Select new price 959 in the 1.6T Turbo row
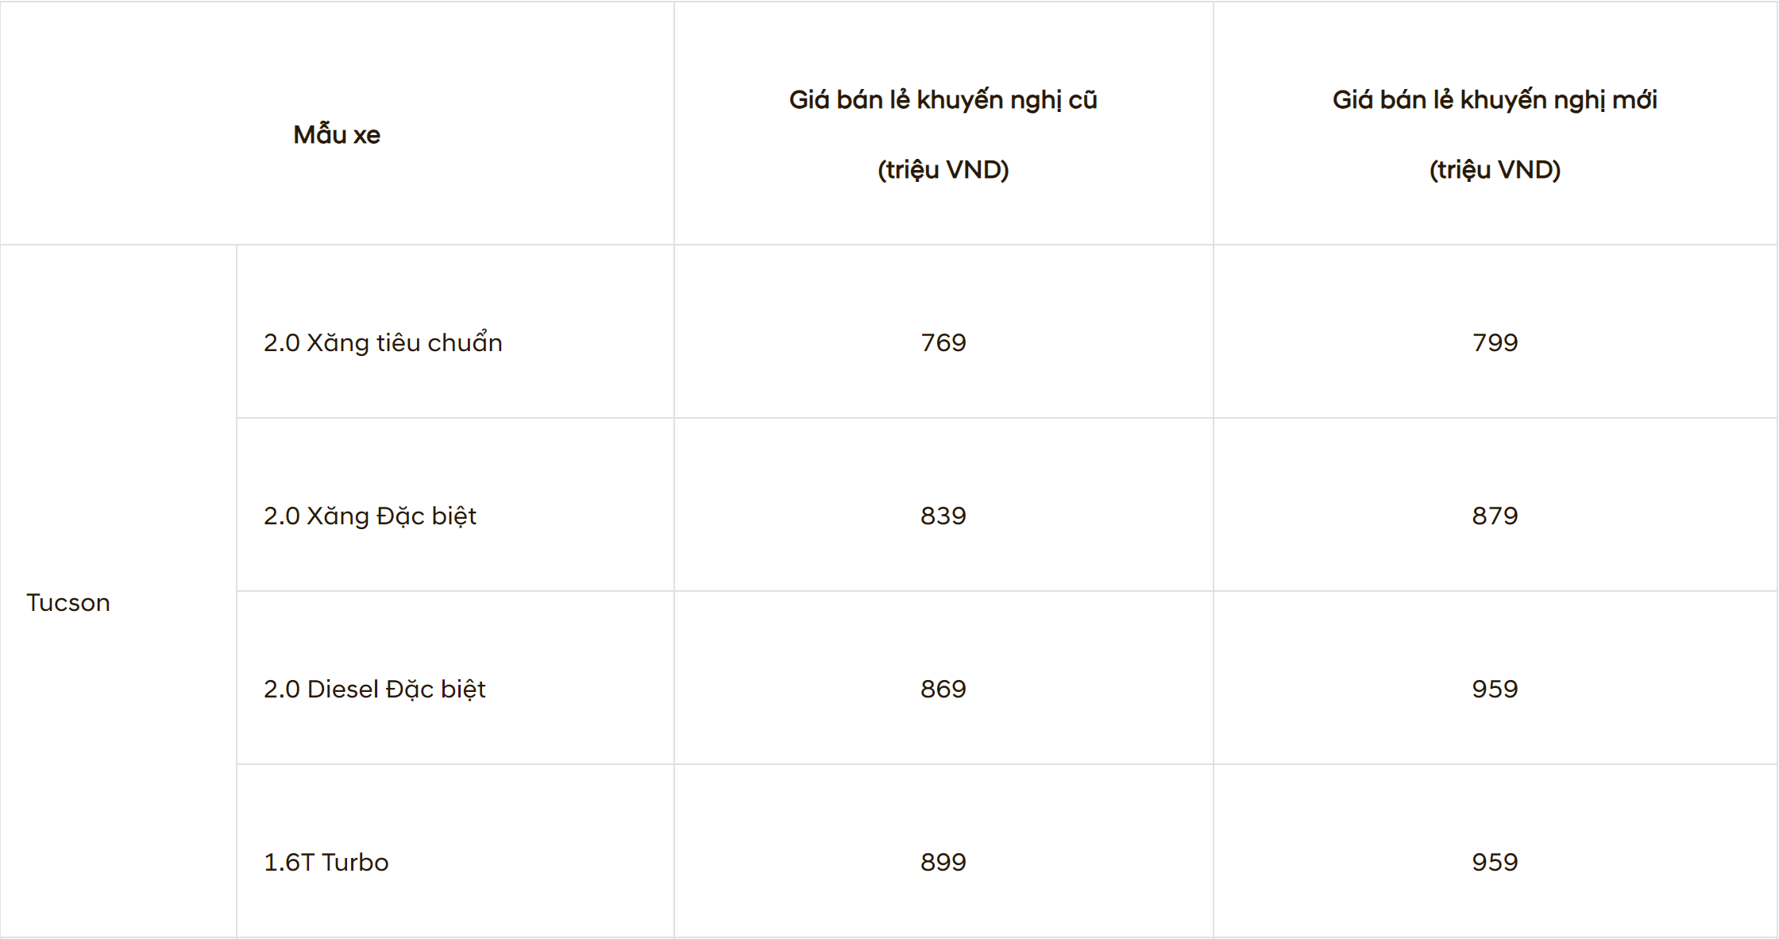 pos(1495,862)
